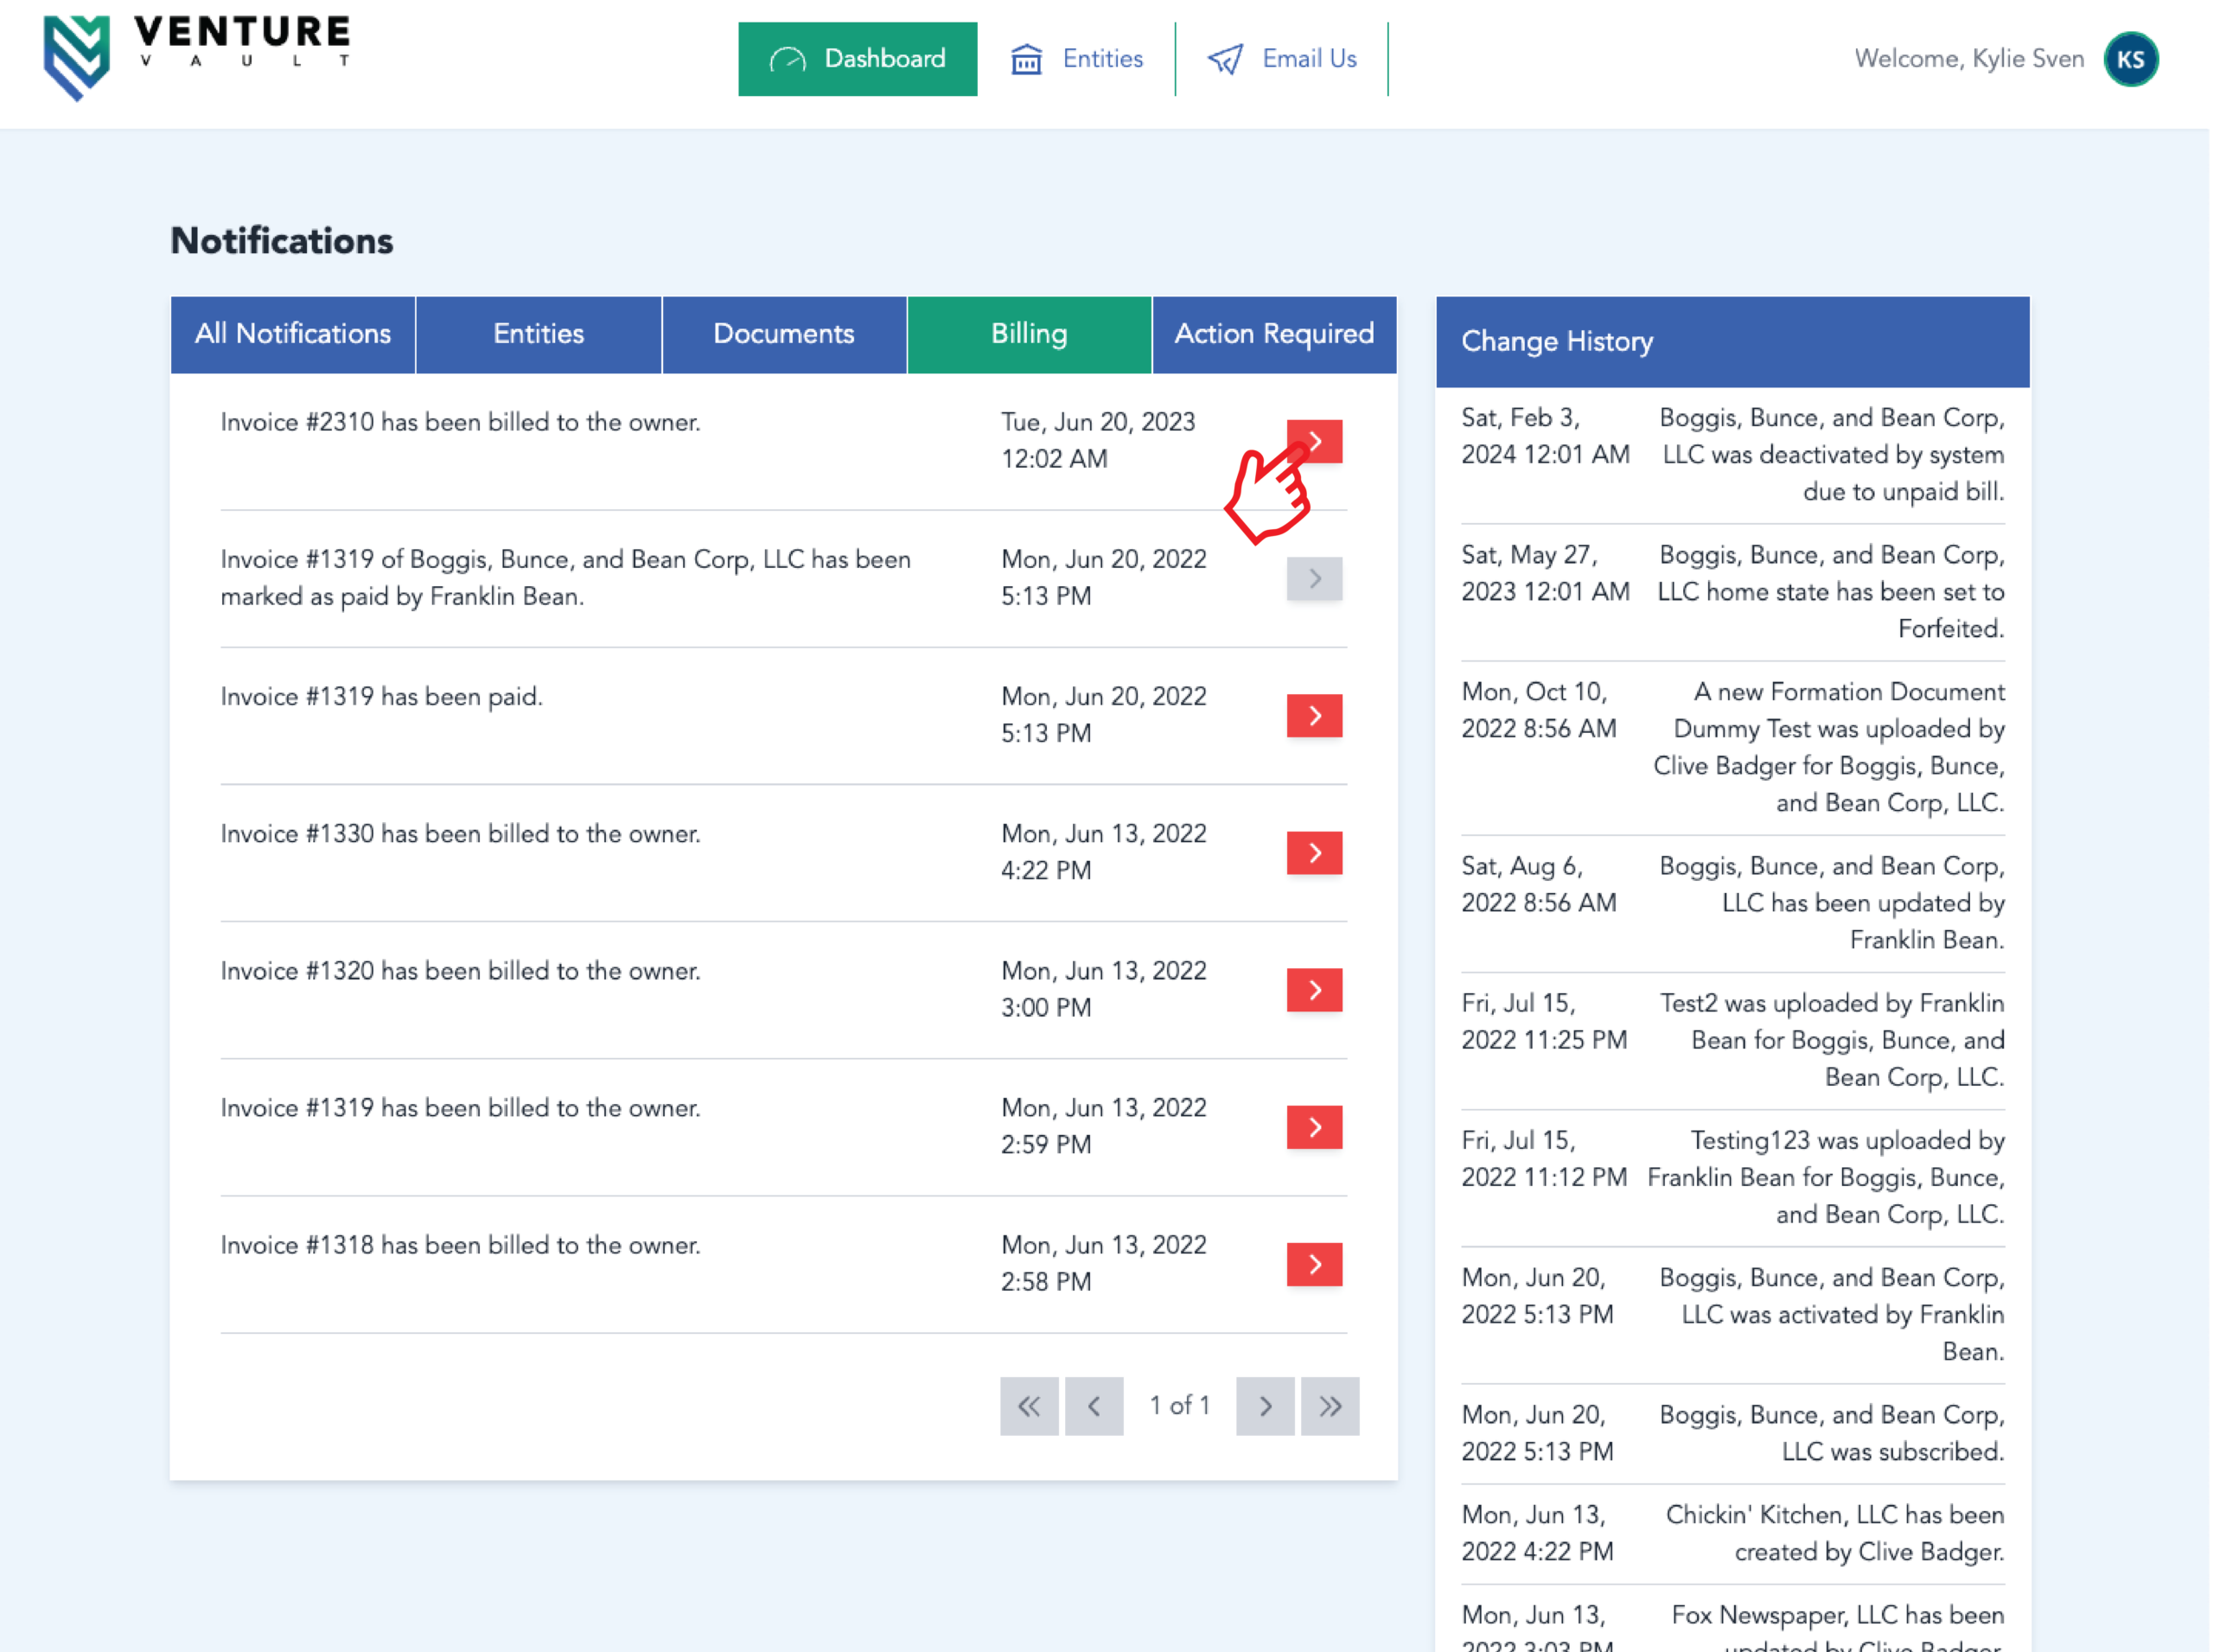2213x1652 pixels.
Task: Switch to the All Notifications tab
Action: pyautogui.click(x=293, y=334)
